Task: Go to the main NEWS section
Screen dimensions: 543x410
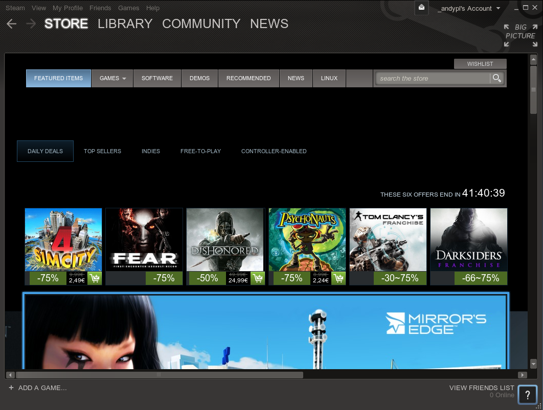Action: [269, 24]
